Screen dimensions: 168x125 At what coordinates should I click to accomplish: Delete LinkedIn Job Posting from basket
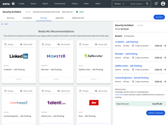pos(165,46)
